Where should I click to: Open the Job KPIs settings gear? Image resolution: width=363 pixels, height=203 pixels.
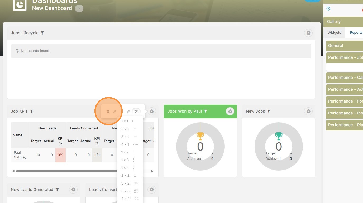pos(152,111)
